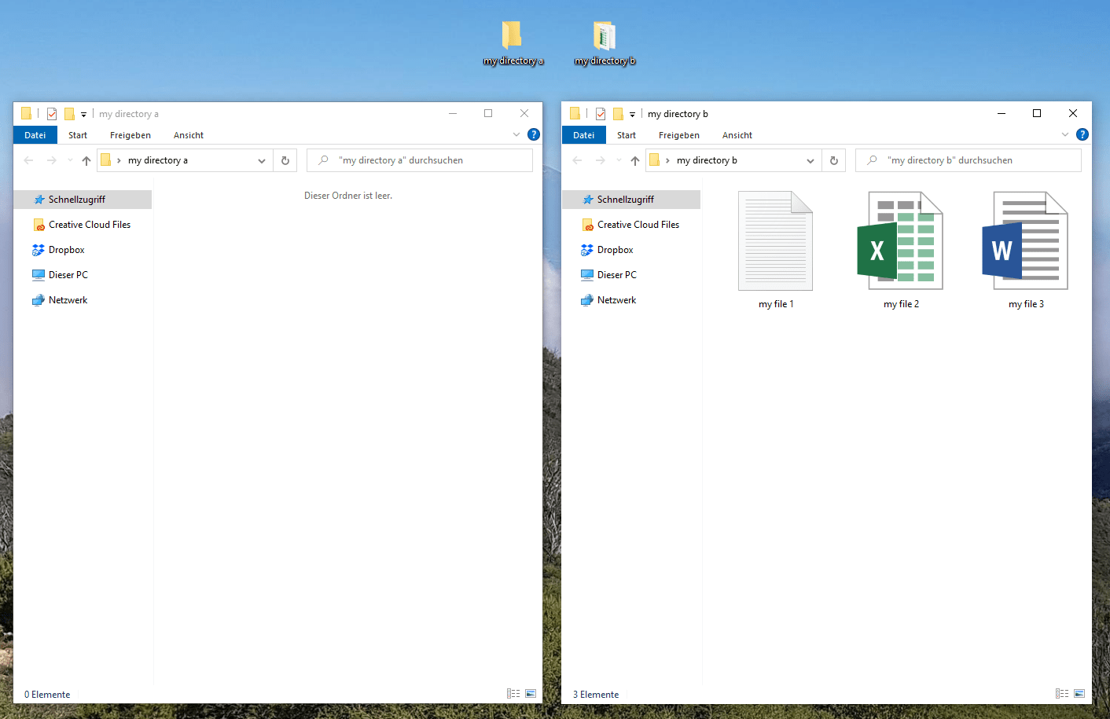Collapse the ribbon with the chevron arrow

tap(516, 134)
